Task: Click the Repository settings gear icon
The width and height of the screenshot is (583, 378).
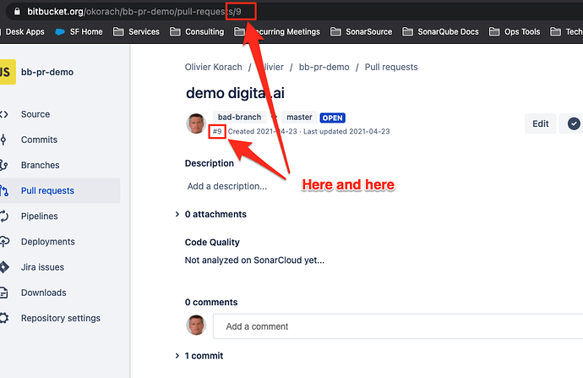Action: coord(3,318)
